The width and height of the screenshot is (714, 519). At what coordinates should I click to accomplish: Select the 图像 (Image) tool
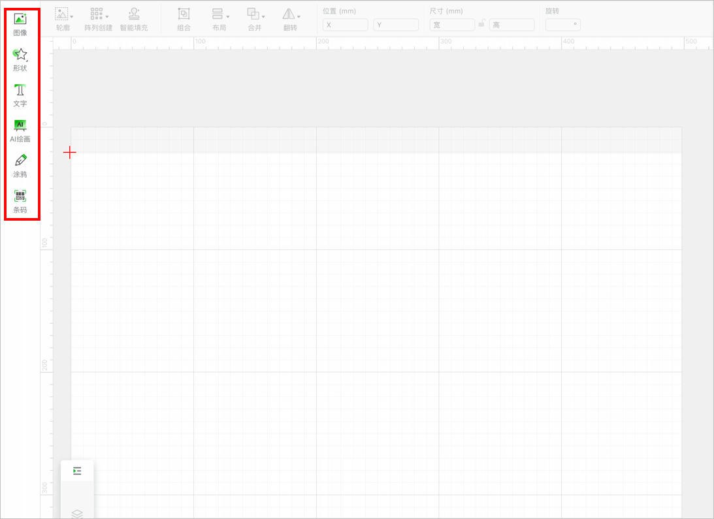point(20,24)
